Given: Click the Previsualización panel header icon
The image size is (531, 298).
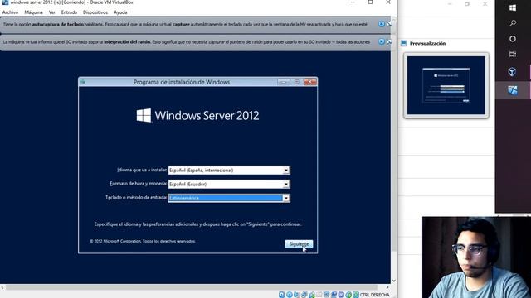Looking at the screenshot, I should click(404, 43).
